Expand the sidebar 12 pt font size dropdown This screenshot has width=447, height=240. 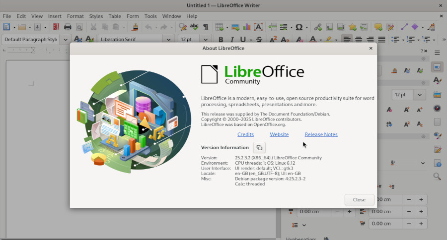[420, 95]
